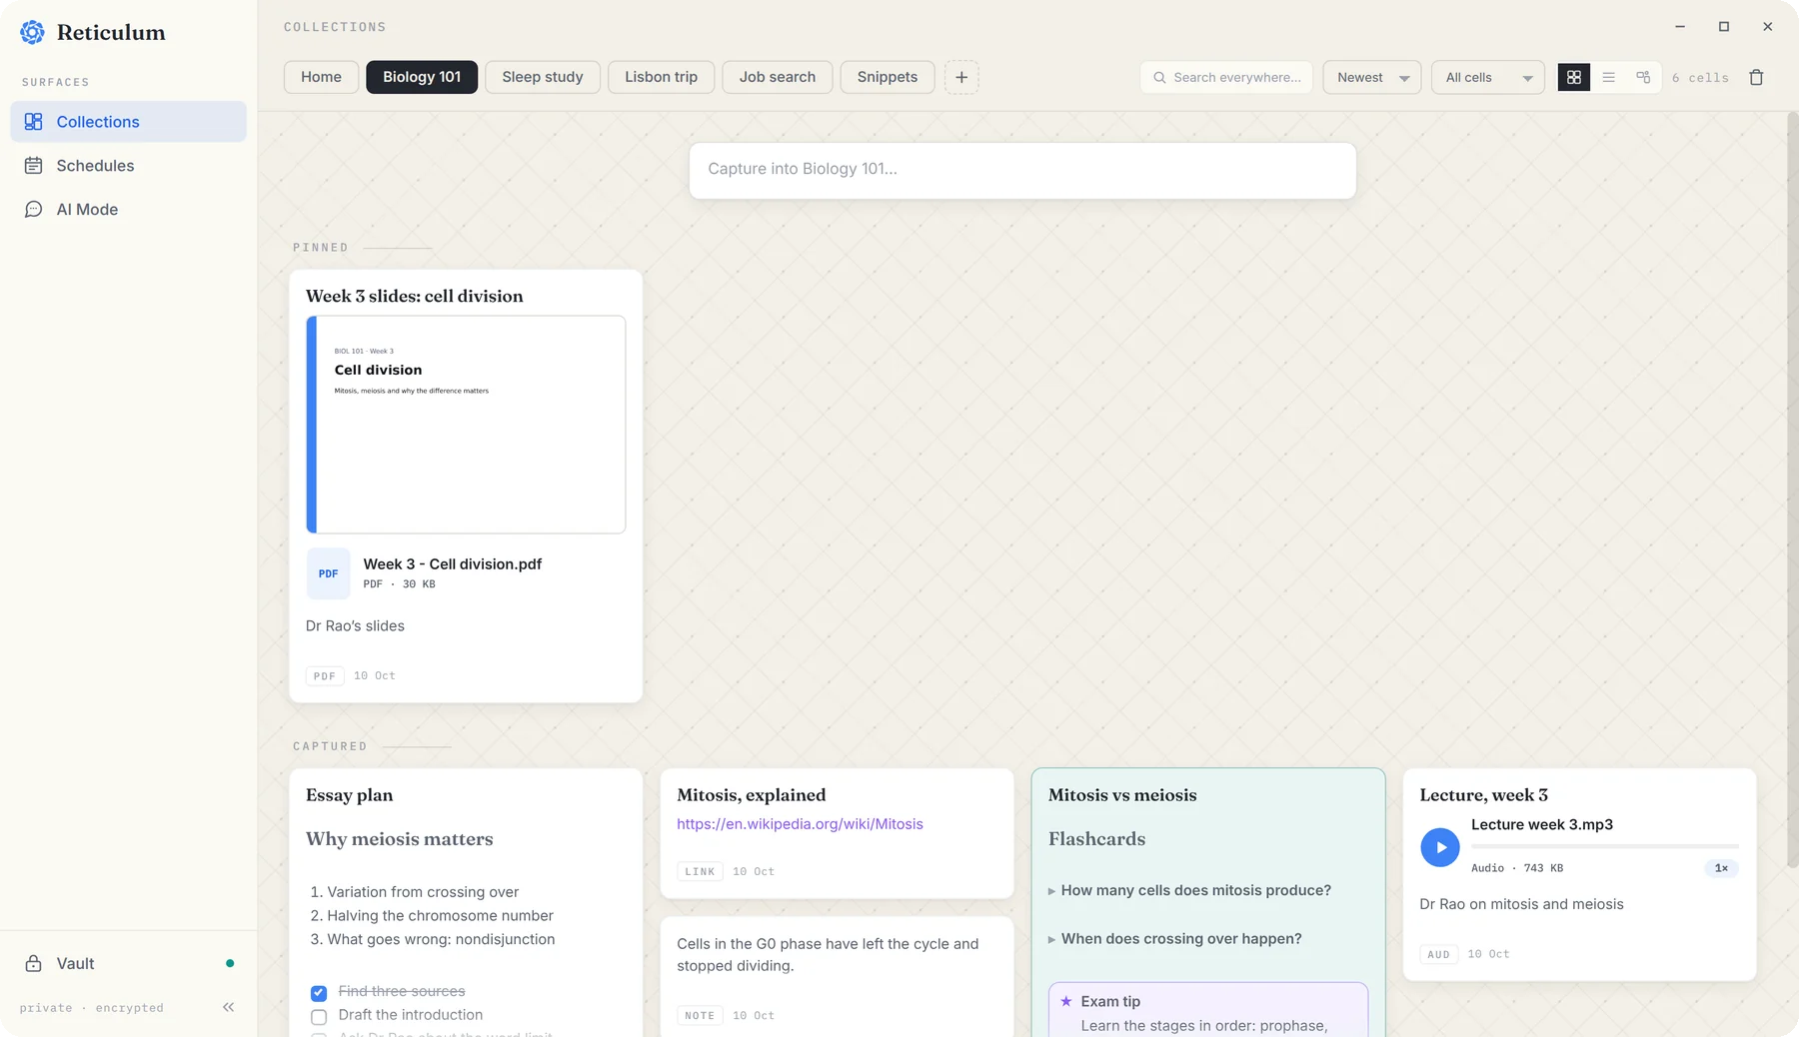
Task: Select the Biology 101 tab
Action: [422, 77]
